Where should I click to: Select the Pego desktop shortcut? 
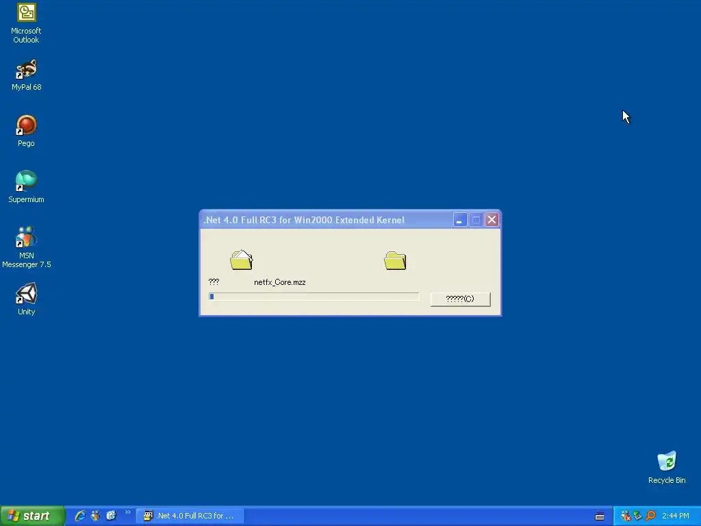[27, 131]
